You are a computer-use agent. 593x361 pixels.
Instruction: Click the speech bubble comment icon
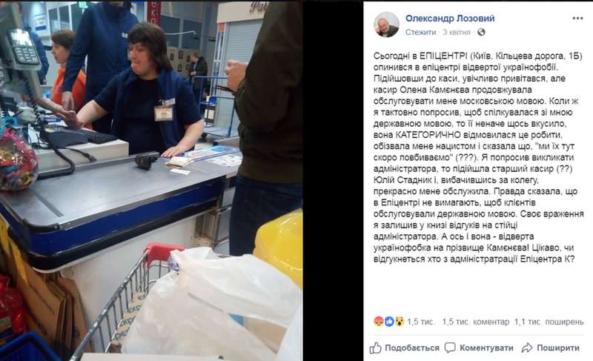click(450, 348)
